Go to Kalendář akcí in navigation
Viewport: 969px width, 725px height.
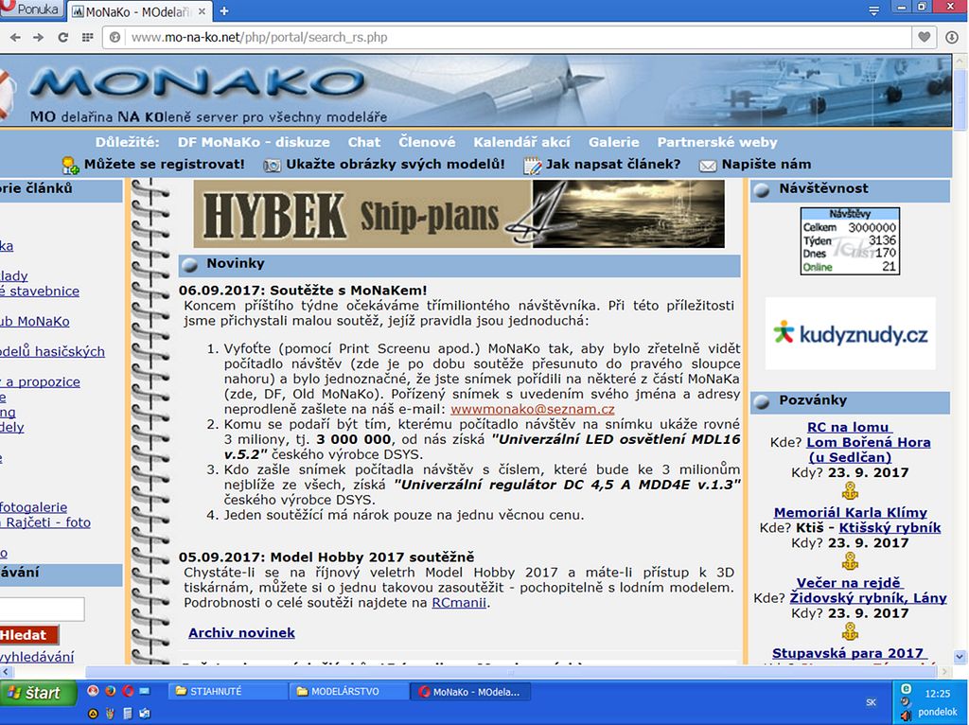tap(521, 142)
